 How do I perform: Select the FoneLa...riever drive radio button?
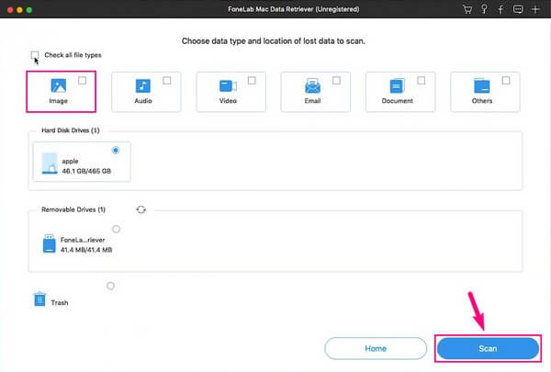coord(116,230)
